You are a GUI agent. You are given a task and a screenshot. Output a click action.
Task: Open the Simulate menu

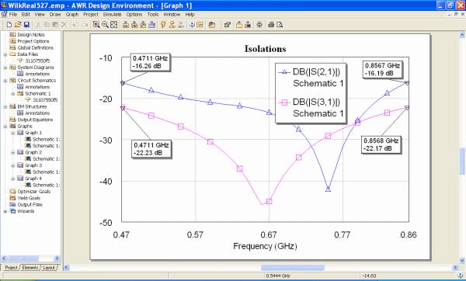point(112,14)
